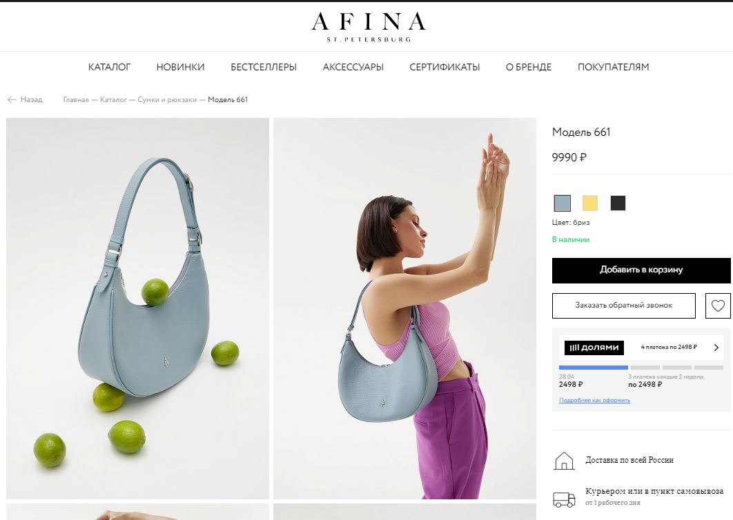Image resolution: width=733 pixels, height=520 pixels.
Task: Go to Бестселлеры section
Action: coord(264,68)
